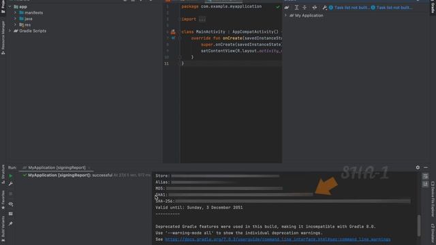Click the 'SHA-256:' label in output

coord(165,201)
